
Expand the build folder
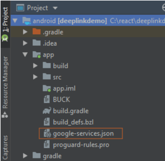tap(35, 66)
